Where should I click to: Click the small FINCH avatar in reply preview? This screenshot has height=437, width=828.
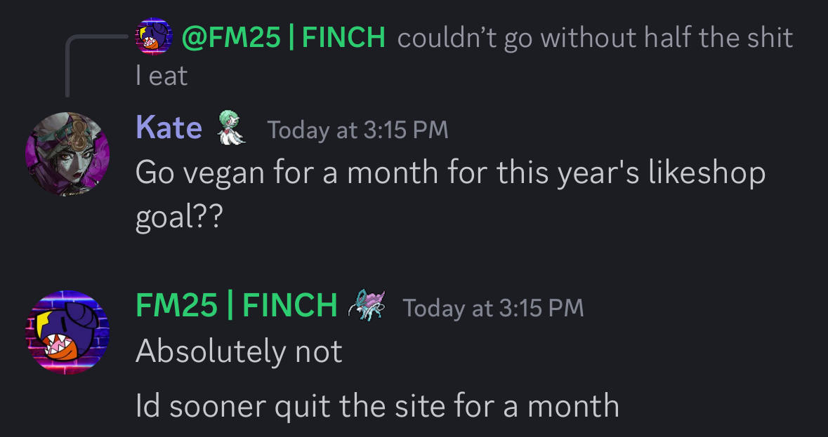(x=153, y=36)
